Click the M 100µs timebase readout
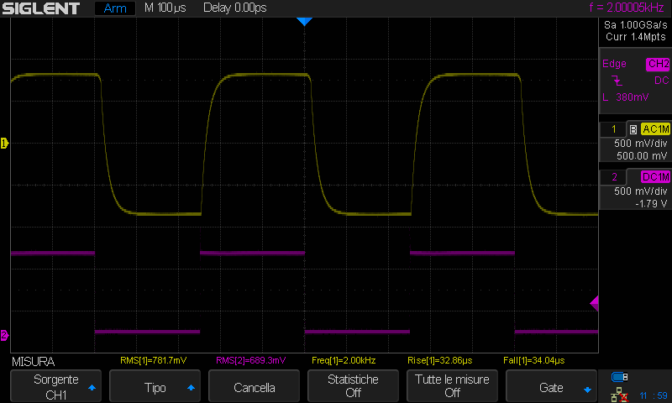 pyautogui.click(x=165, y=8)
